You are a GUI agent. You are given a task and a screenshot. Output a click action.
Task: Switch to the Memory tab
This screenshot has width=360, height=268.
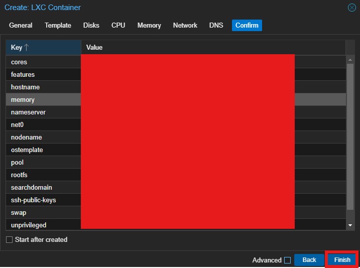149,25
